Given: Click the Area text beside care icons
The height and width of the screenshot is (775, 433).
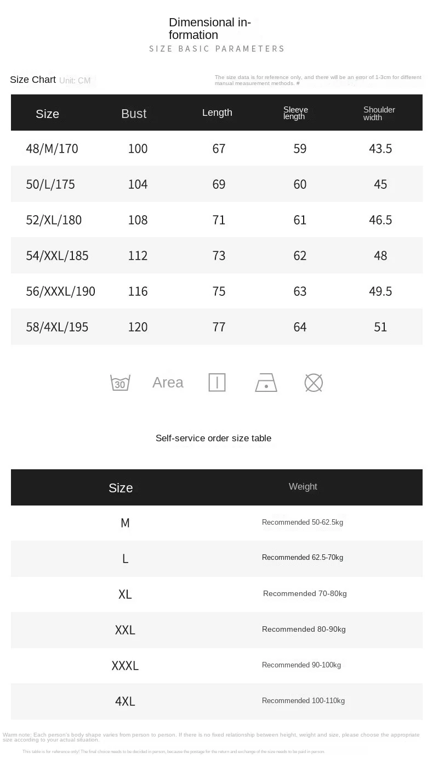Looking at the screenshot, I should pos(168,383).
